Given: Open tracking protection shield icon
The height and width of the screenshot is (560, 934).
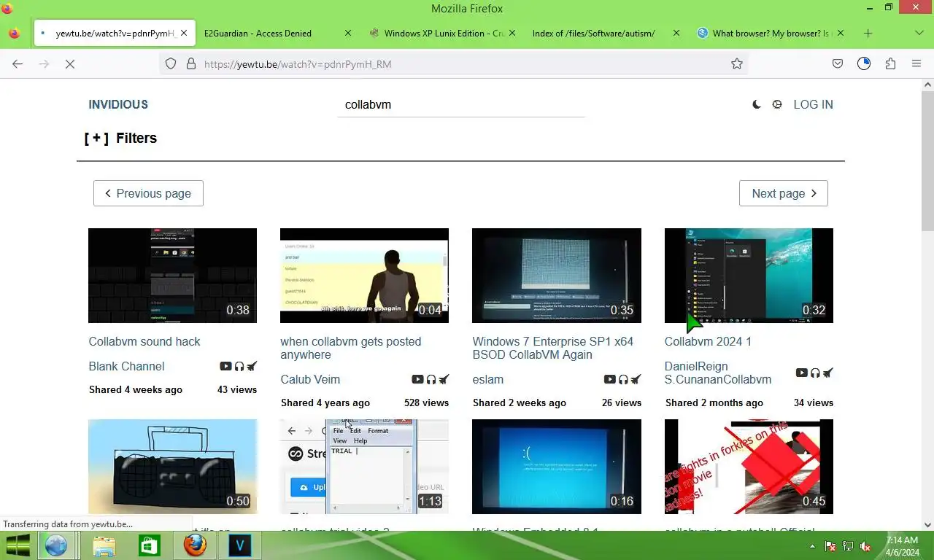Looking at the screenshot, I should click(171, 64).
